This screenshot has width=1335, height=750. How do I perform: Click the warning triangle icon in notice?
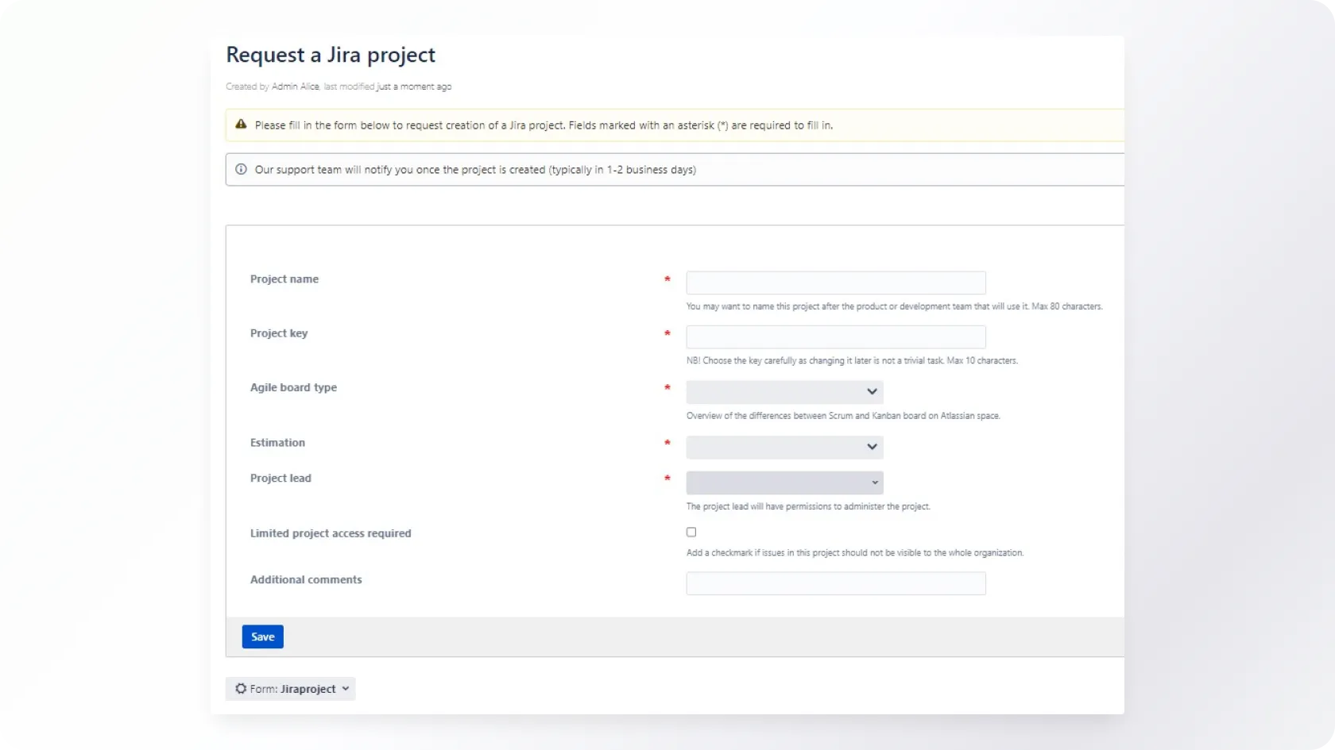coord(241,125)
